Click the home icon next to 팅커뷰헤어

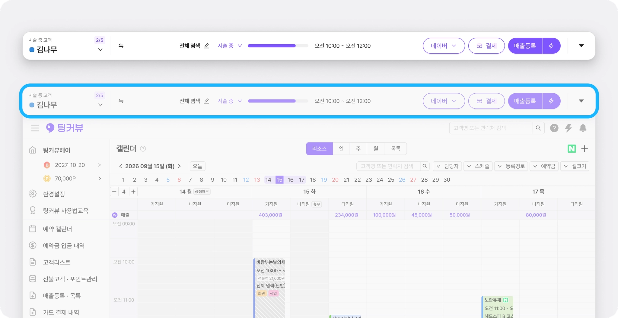point(33,150)
